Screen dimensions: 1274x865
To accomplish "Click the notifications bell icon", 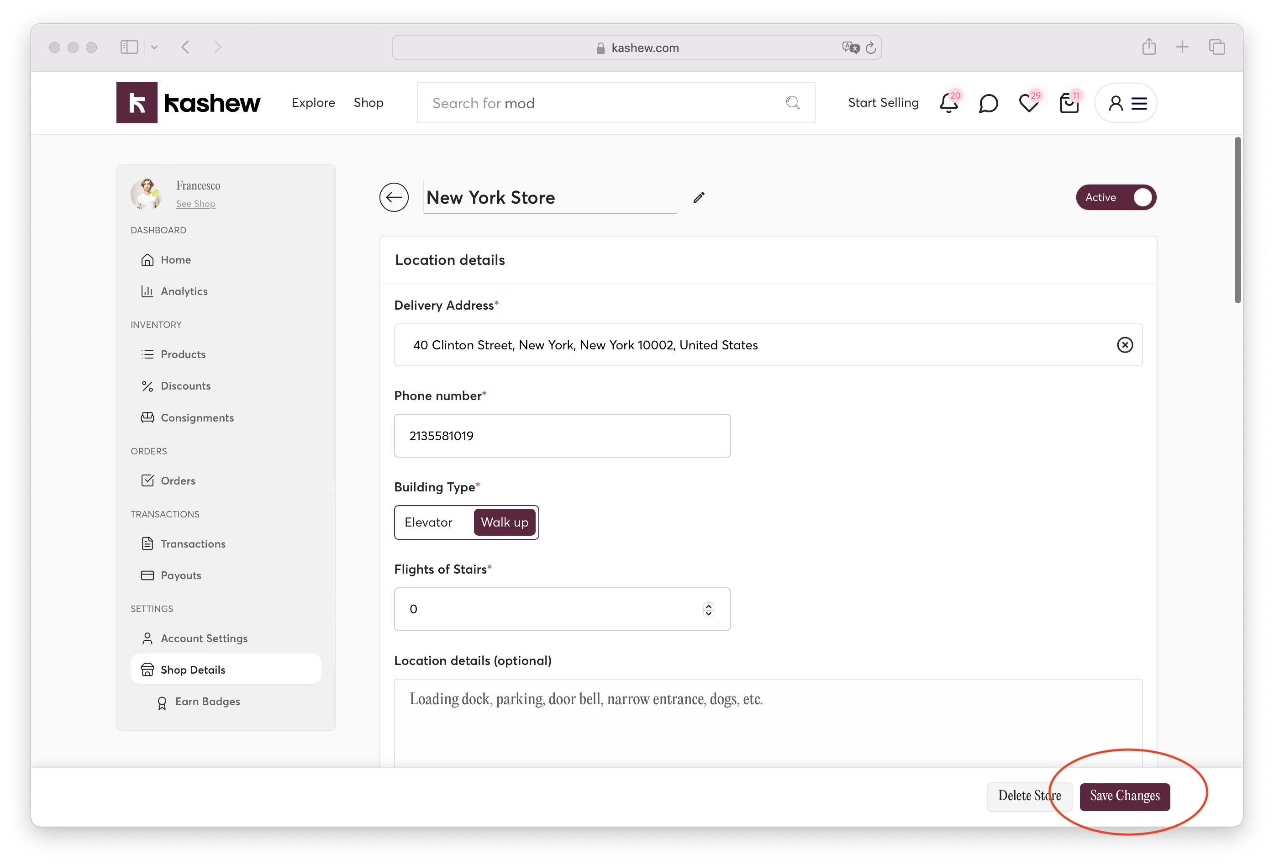I will (x=948, y=103).
